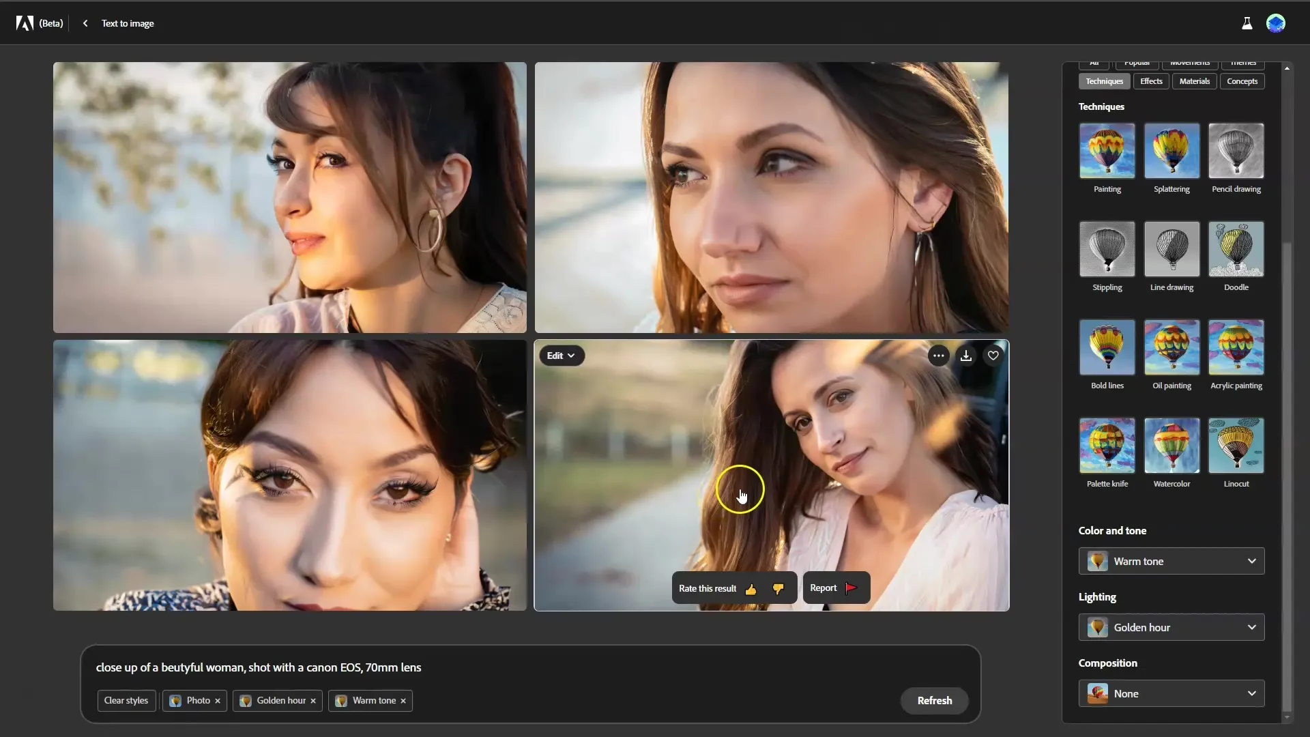Switch to the Materials tab
The width and height of the screenshot is (1310, 737).
1195,82
